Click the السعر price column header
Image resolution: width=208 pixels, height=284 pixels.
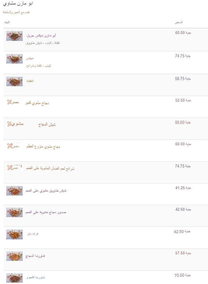point(179,22)
